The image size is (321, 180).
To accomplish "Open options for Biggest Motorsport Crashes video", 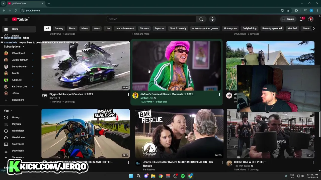I will (128, 95).
